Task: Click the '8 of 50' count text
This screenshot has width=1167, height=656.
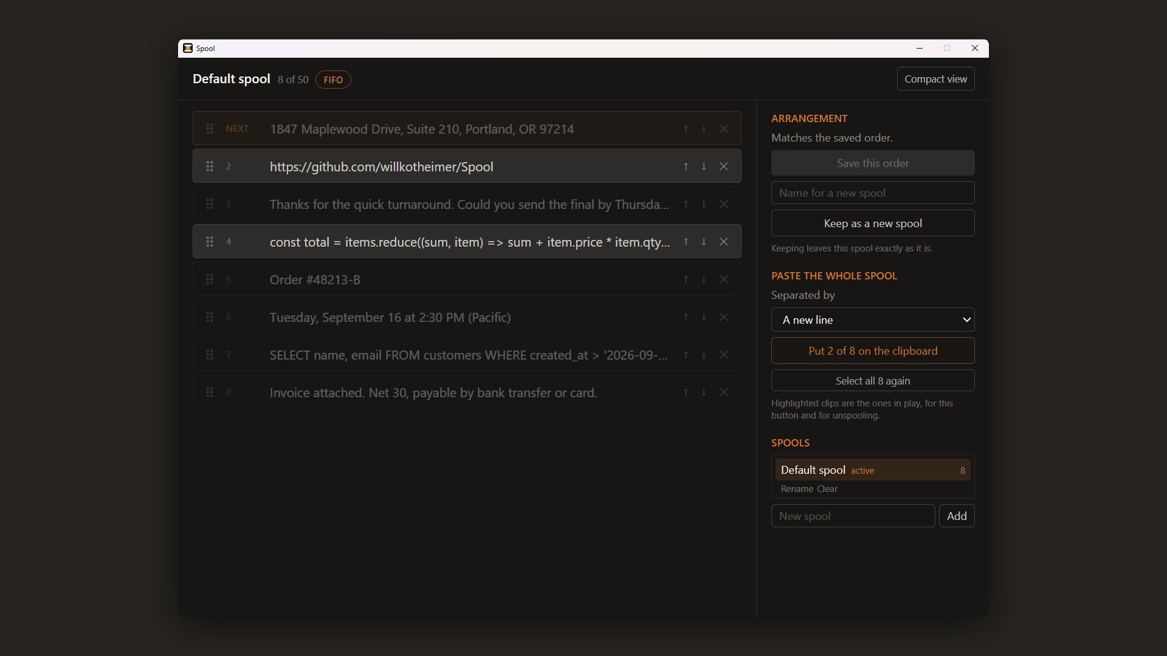Action: click(x=293, y=80)
